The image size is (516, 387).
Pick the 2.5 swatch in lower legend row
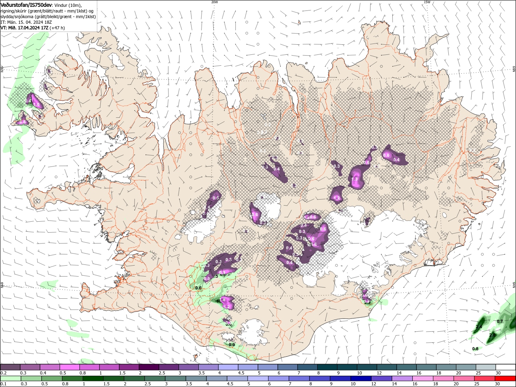click(155, 379)
